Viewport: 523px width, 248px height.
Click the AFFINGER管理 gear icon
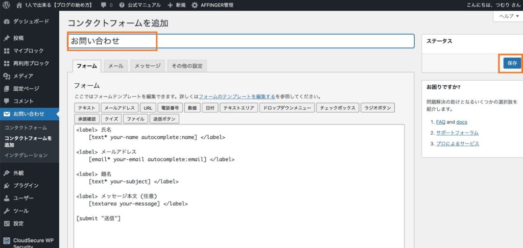point(195,5)
